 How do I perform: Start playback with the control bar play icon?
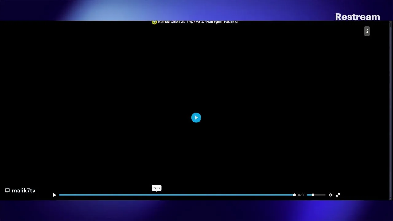(x=54, y=195)
